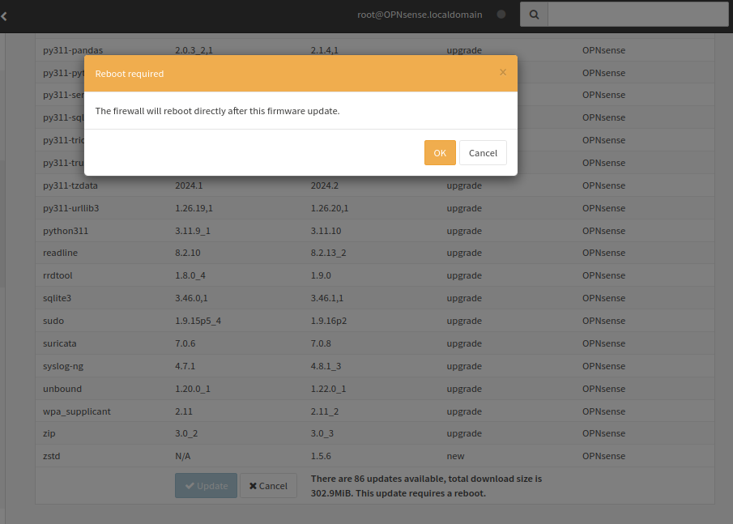Click the magnifier search icon in header

tap(534, 15)
